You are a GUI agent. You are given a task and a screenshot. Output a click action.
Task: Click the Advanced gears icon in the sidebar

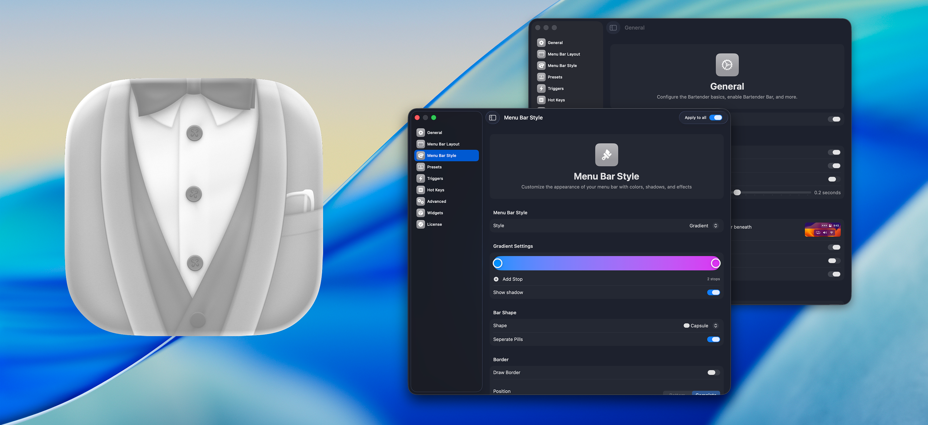click(420, 201)
